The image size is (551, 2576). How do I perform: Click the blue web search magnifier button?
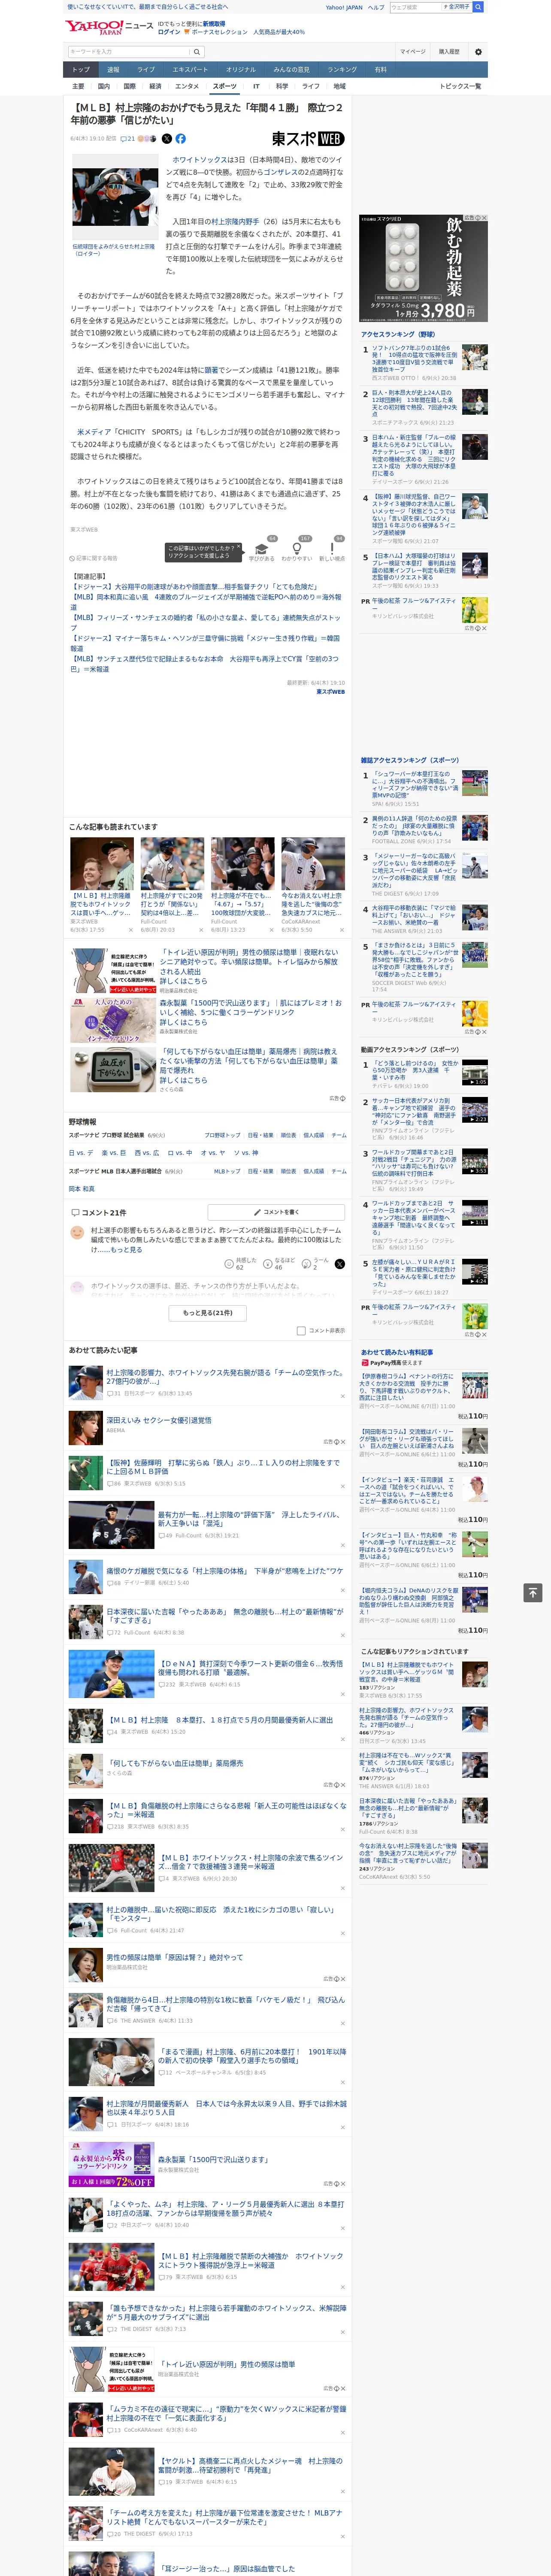[x=478, y=7]
